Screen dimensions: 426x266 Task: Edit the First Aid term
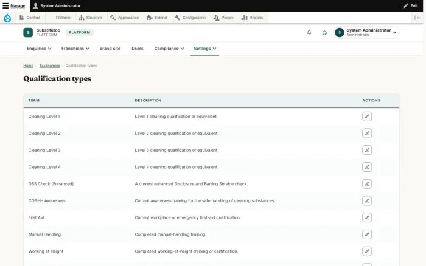tap(367, 217)
